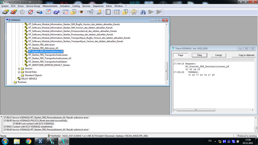
Task: Select RT_Starten_FBS_TransportschutzLoesen tree item
Action: tap(48, 55)
